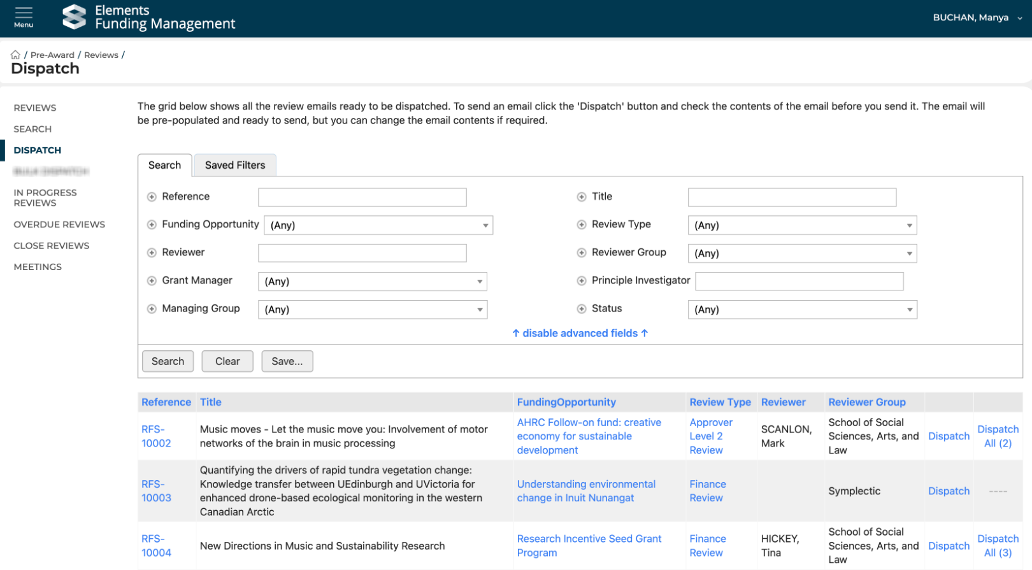
Task: Open the RFS-10003 reference link
Action: 156,491
